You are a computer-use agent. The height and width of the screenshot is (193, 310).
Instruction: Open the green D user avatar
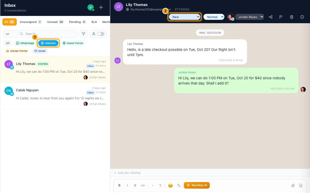[x=91, y=8]
